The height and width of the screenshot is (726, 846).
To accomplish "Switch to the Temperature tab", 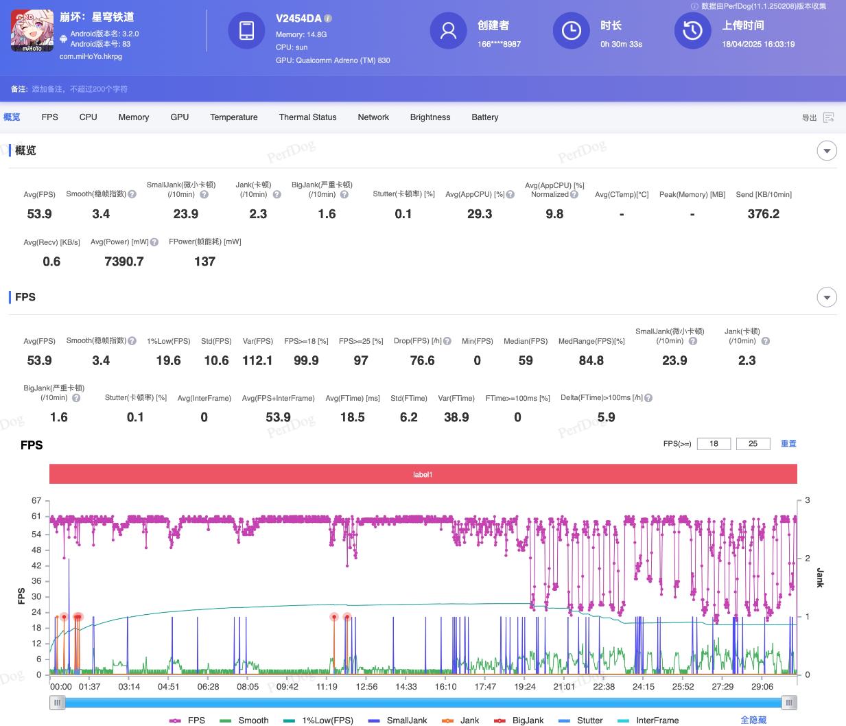I will point(234,117).
